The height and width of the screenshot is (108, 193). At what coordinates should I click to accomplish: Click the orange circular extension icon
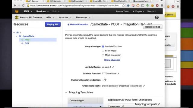pos(138,5)
